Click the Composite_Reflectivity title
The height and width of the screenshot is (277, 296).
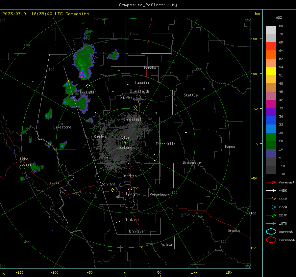(148, 5)
